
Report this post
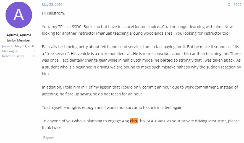tap(48, 137)
